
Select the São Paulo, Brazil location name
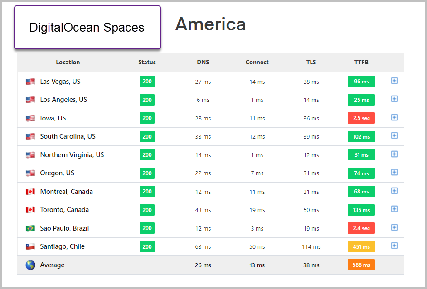[64, 228]
